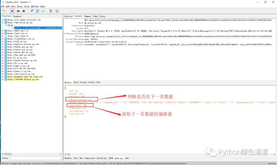Open the Window menu
Screen dimensions: 277x165
35,6
